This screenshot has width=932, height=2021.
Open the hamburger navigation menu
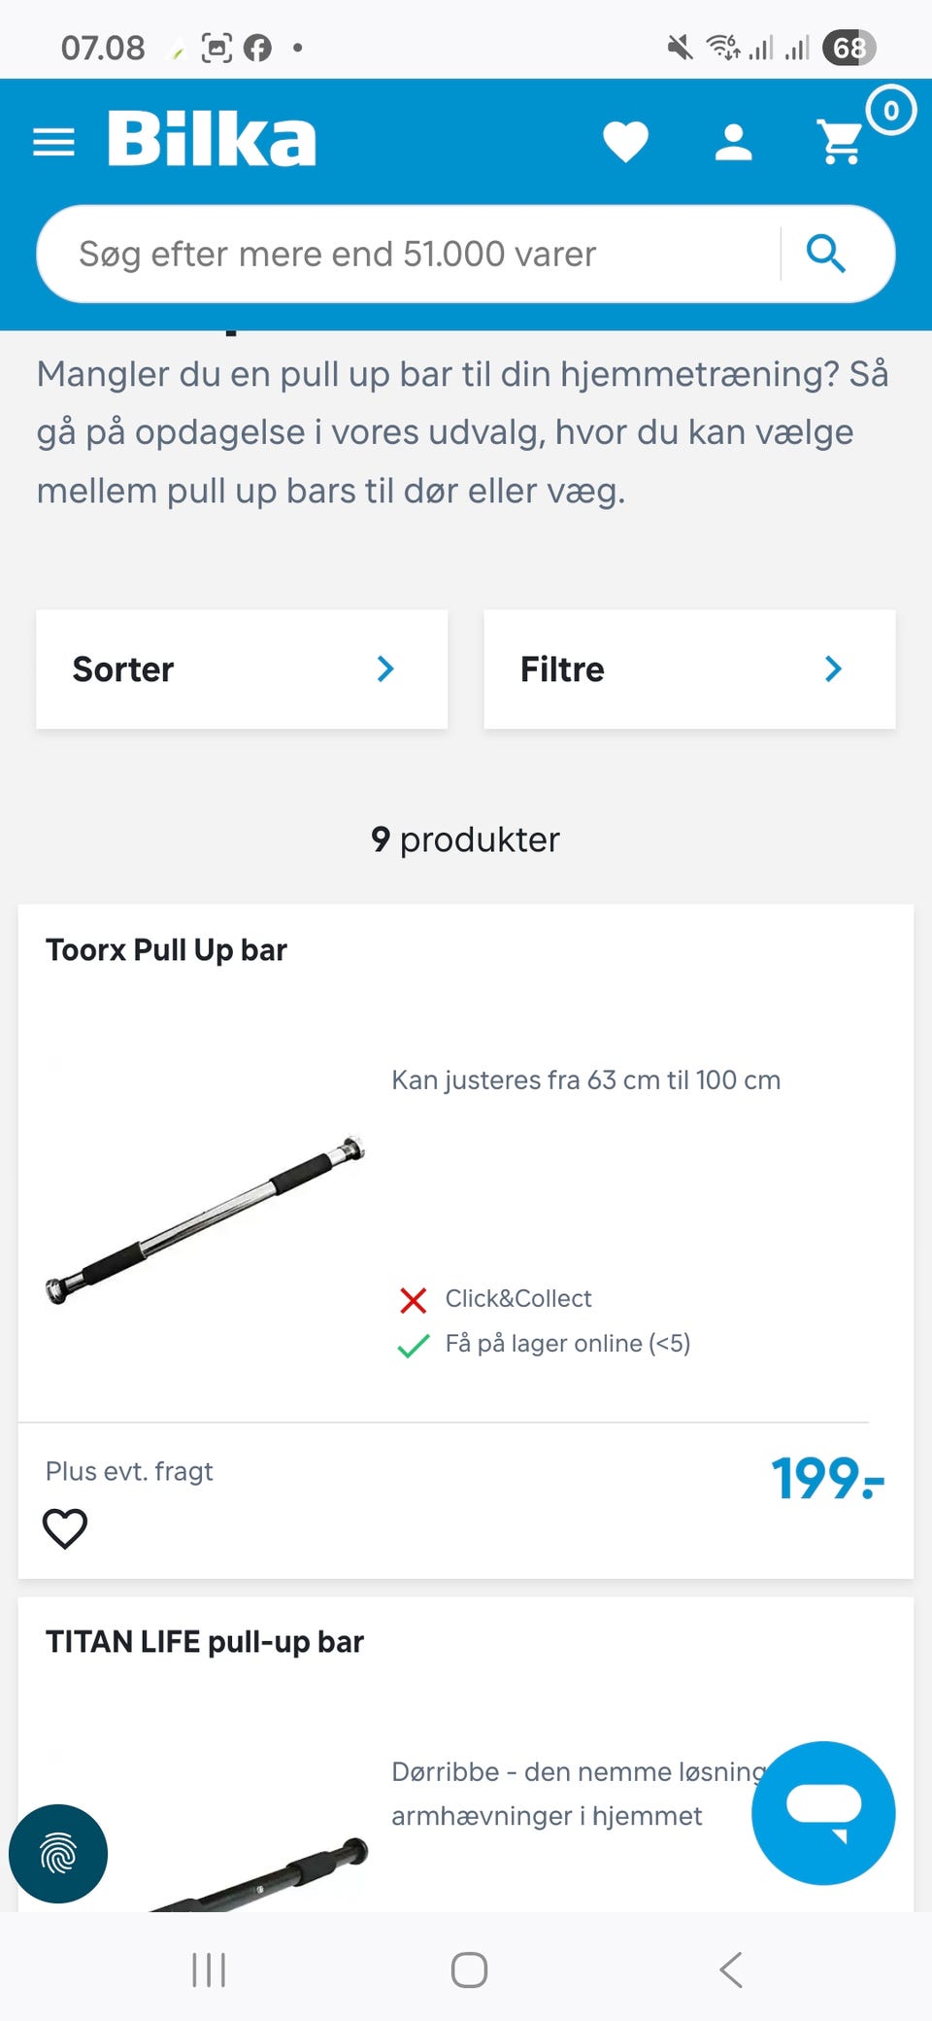click(53, 142)
